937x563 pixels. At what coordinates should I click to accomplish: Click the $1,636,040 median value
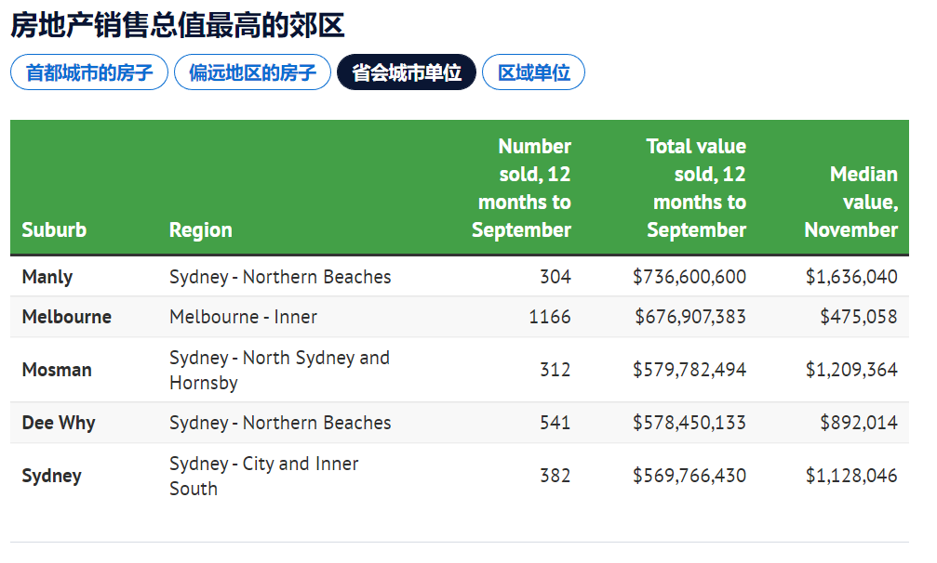tap(851, 277)
